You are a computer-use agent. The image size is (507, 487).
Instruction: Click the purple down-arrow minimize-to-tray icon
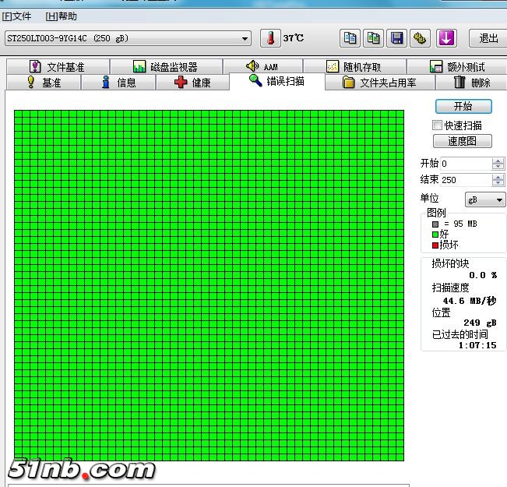445,38
